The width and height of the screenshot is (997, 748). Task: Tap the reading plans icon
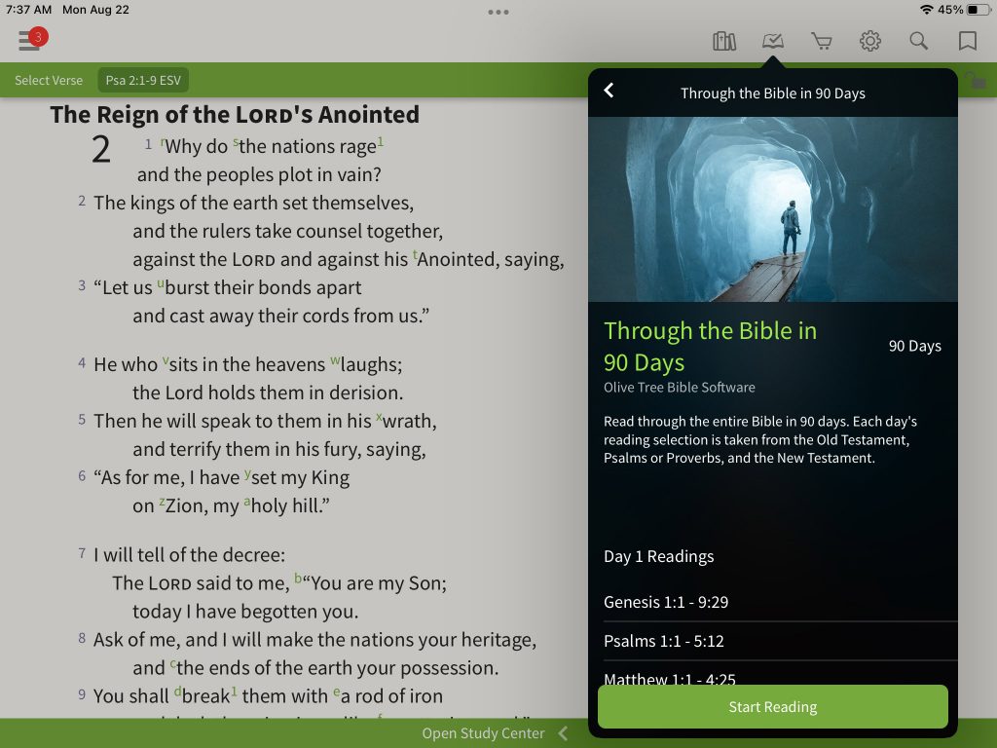[772, 41]
